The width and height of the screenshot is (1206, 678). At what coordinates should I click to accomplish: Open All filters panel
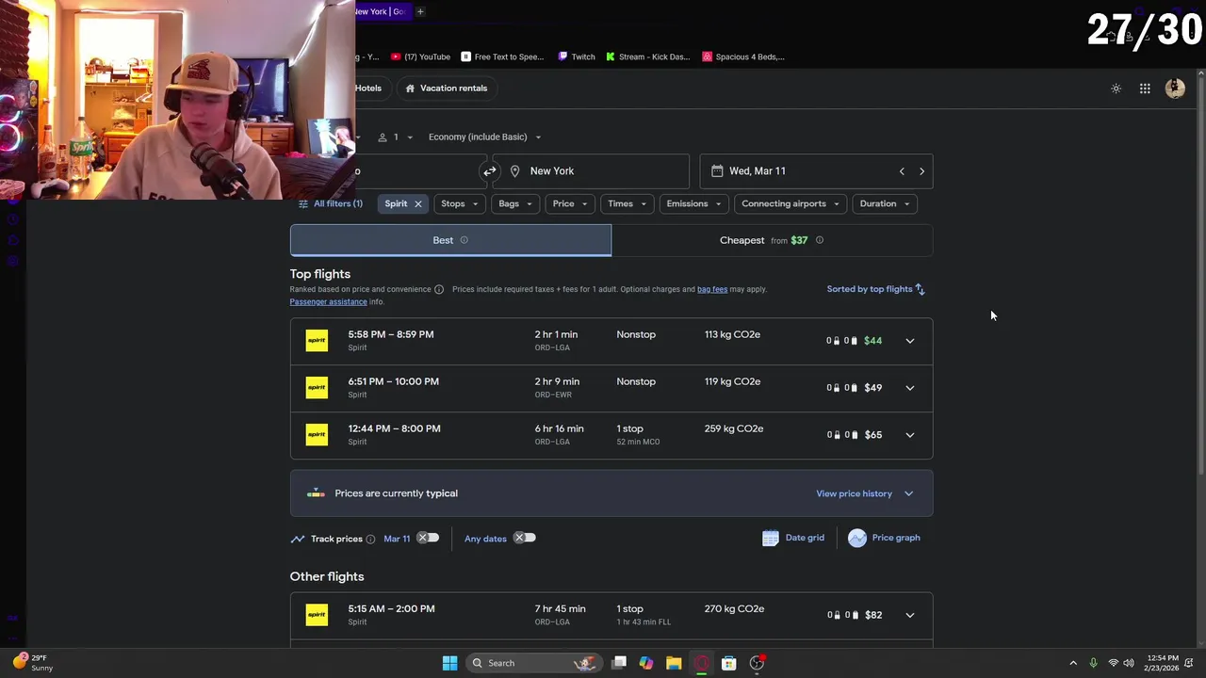[x=331, y=203]
